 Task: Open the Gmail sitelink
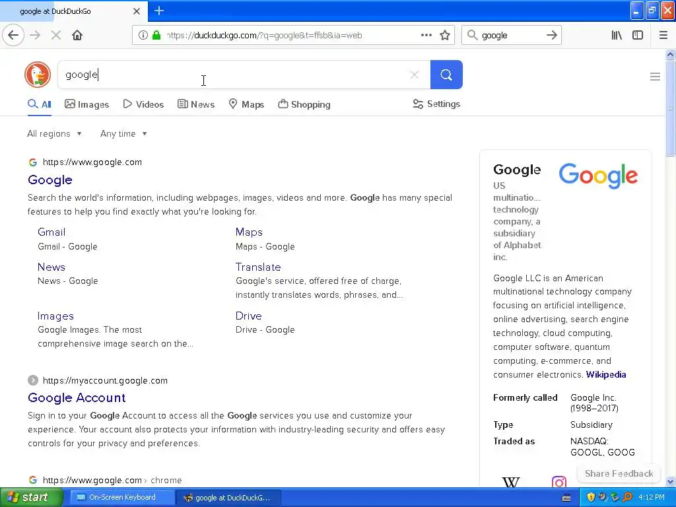click(x=51, y=232)
